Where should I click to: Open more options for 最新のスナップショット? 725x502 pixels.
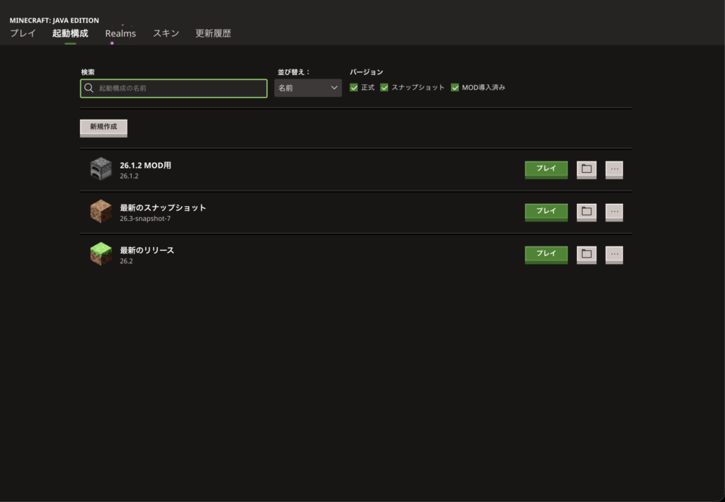point(614,212)
